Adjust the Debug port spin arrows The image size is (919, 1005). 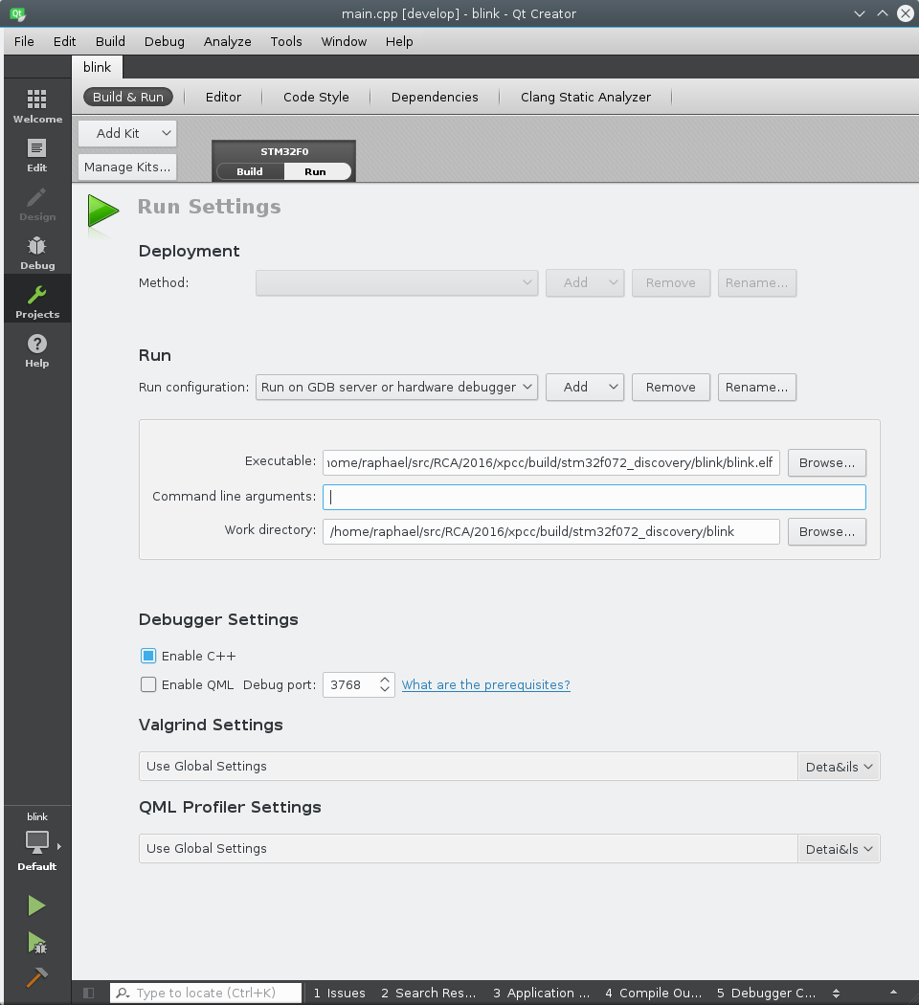point(385,684)
